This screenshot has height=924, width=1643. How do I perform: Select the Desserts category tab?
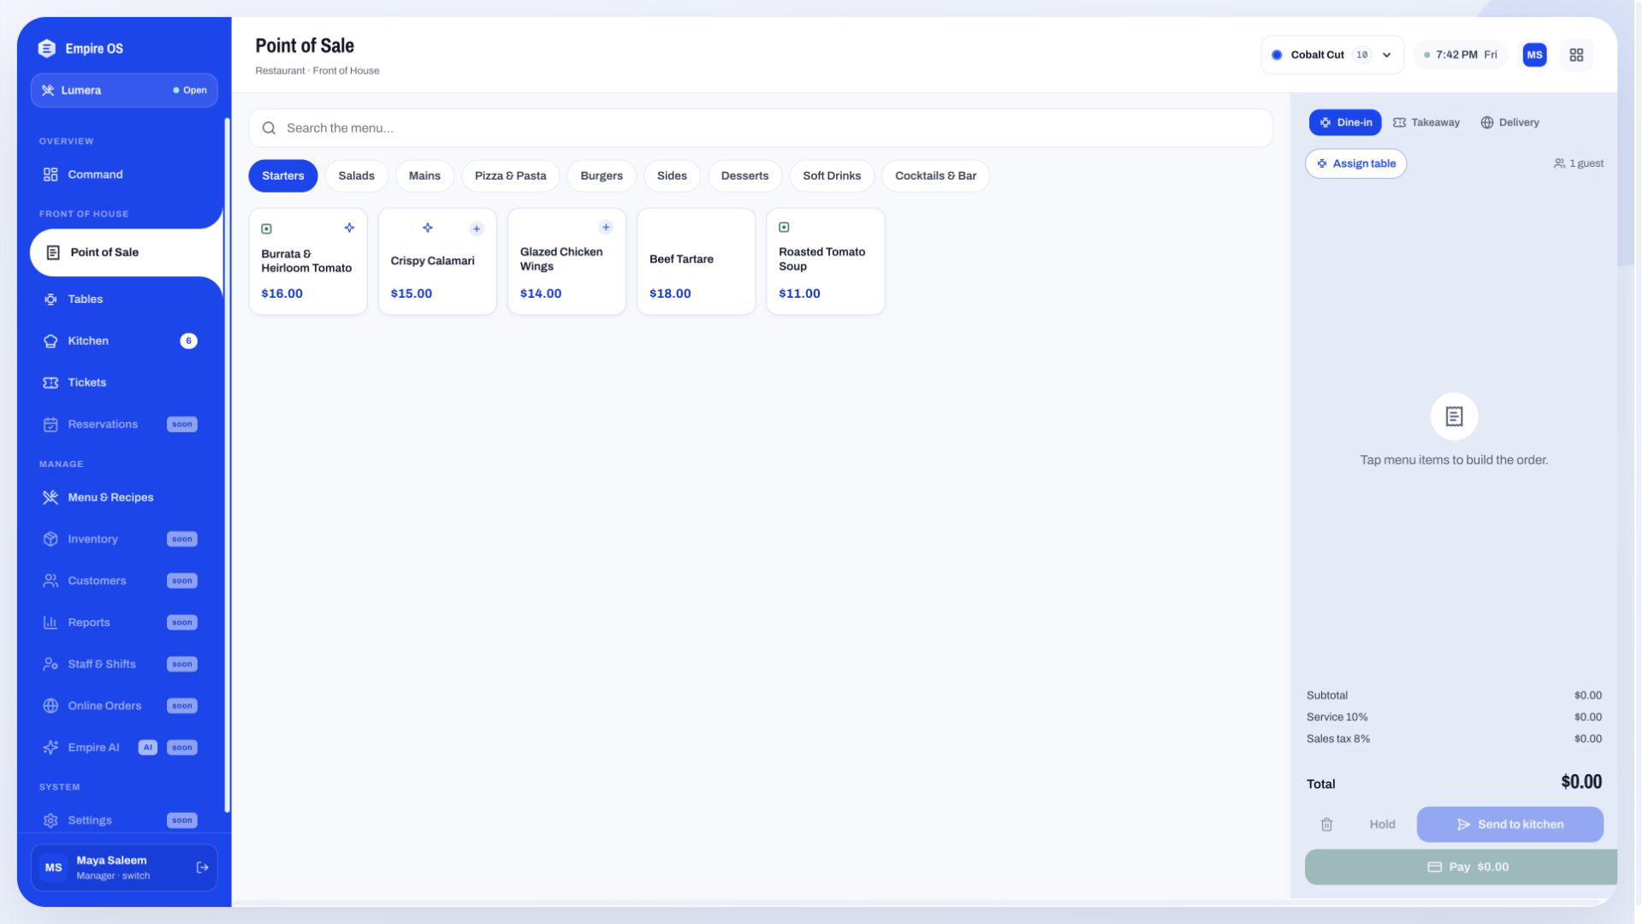(x=744, y=176)
